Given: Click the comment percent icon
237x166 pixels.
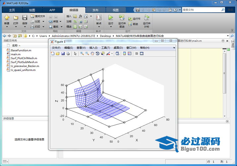Looking at the screenshot, I should click(75, 22).
